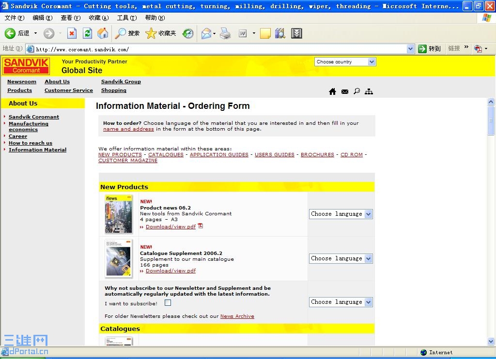The width and height of the screenshot is (496, 359).
Task: Click the scrollbar down arrow
Action: pyautogui.click(x=491, y=341)
